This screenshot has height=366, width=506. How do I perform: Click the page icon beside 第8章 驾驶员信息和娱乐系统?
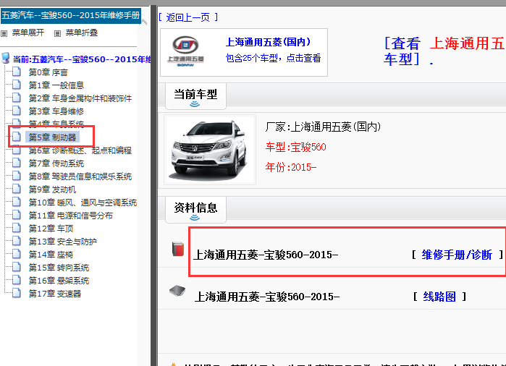[x=17, y=176]
